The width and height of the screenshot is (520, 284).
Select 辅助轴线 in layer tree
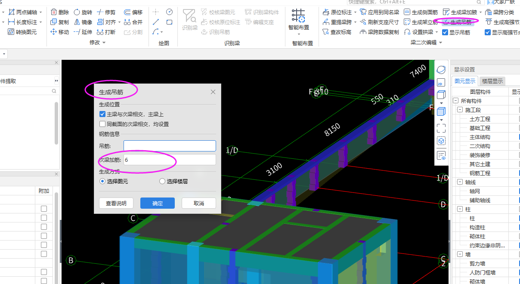pyautogui.click(x=480, y=200)
